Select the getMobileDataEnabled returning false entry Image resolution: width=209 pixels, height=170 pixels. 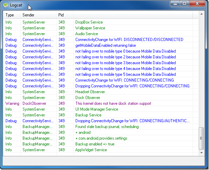(105, 45)
